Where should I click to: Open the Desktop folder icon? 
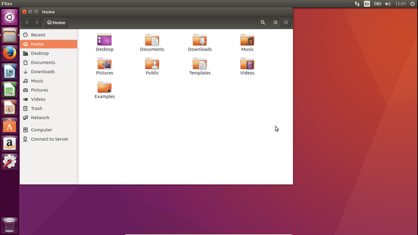coord(105,40)
